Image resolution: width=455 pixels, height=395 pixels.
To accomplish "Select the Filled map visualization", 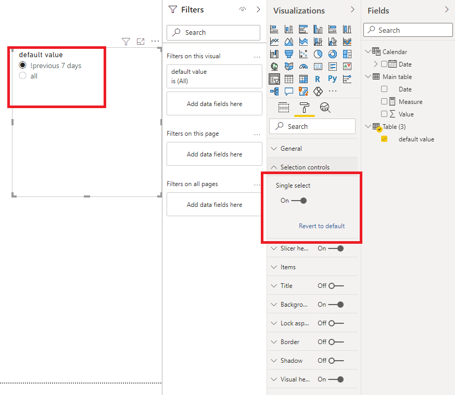I will point(289,67).
